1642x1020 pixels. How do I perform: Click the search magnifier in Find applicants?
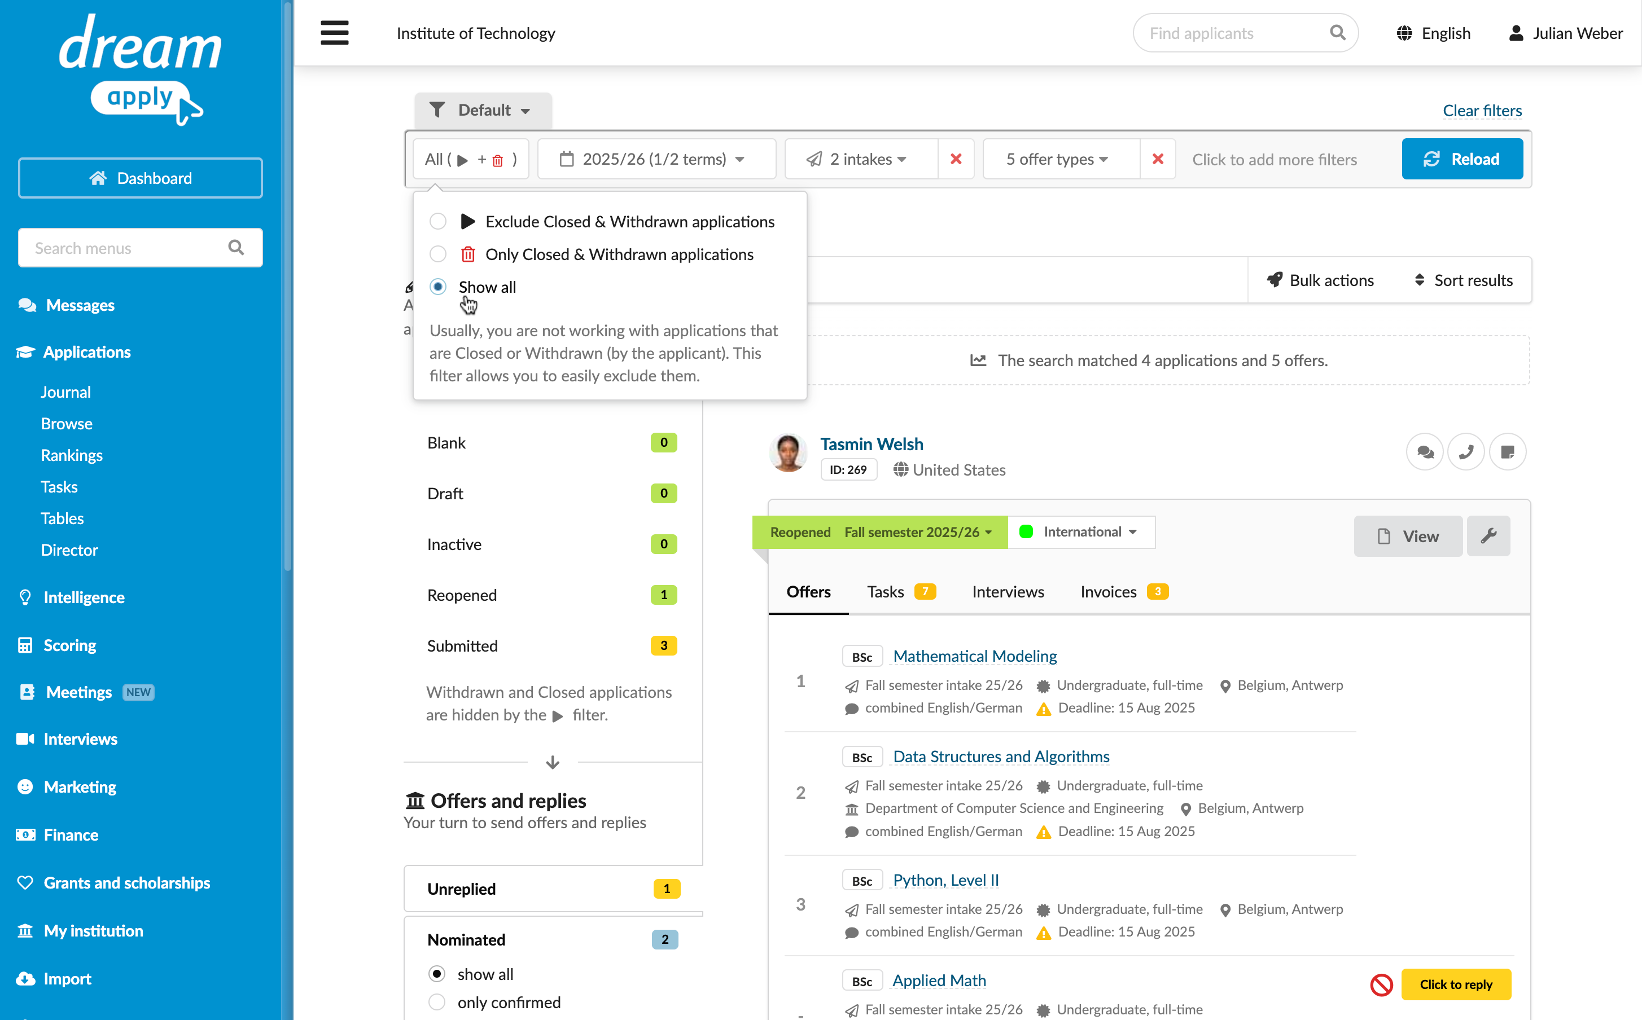pos(1337,32)
